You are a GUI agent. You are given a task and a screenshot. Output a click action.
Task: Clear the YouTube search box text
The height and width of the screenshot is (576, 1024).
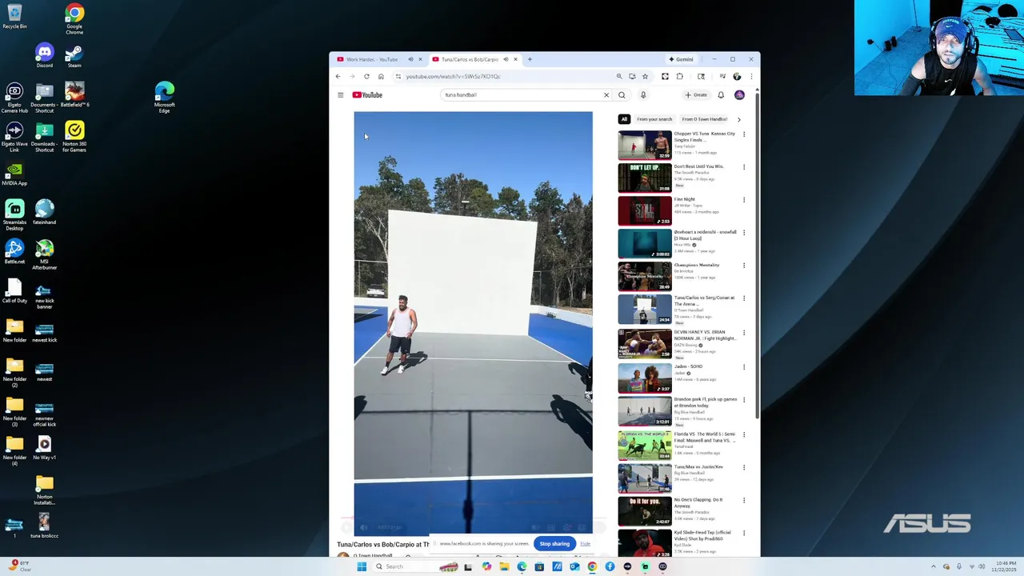606,95
